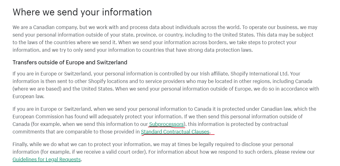Click the 'Where we send your information' heading
This screenshot has height=166, width=340.
82,12
